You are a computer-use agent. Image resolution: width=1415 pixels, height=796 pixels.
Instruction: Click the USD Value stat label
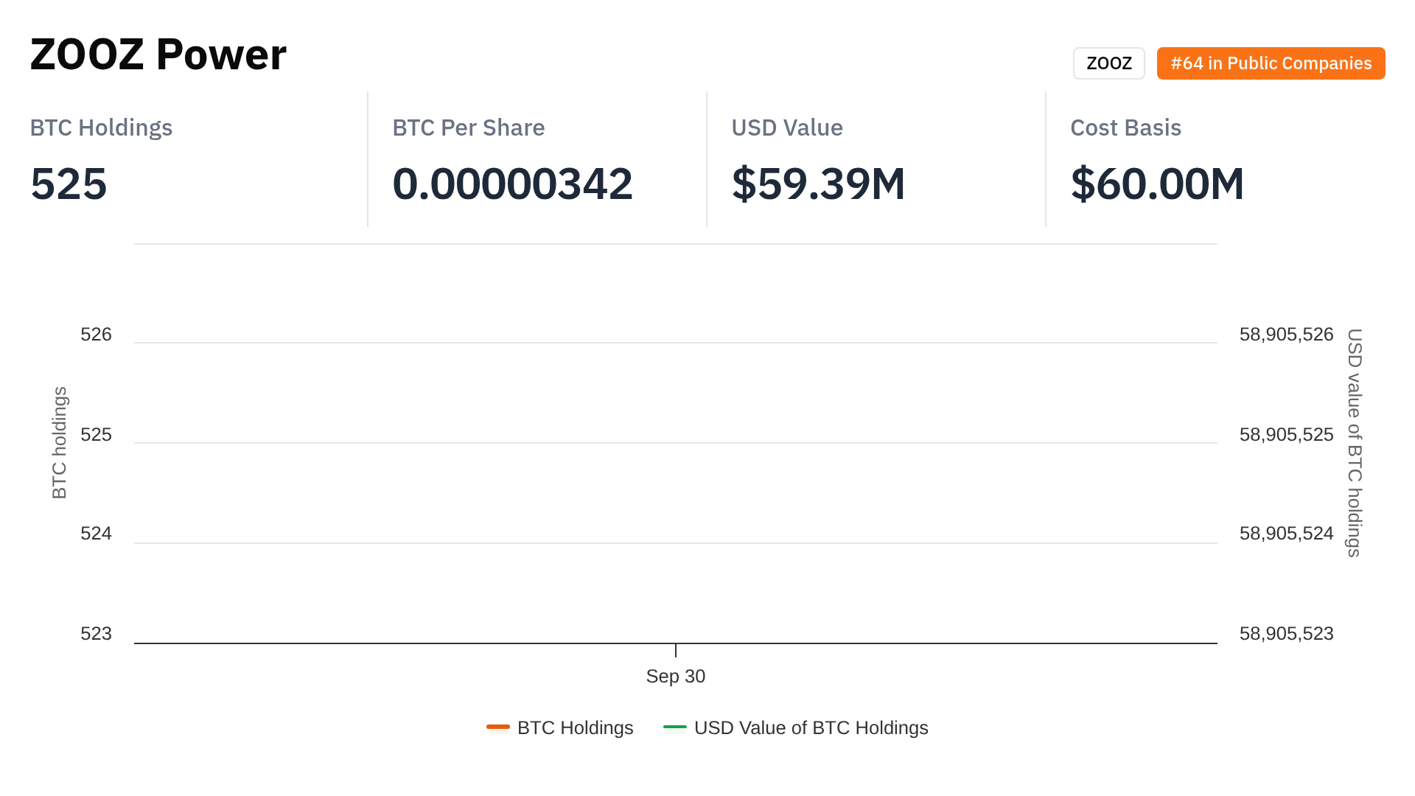[x=786, y=128]
